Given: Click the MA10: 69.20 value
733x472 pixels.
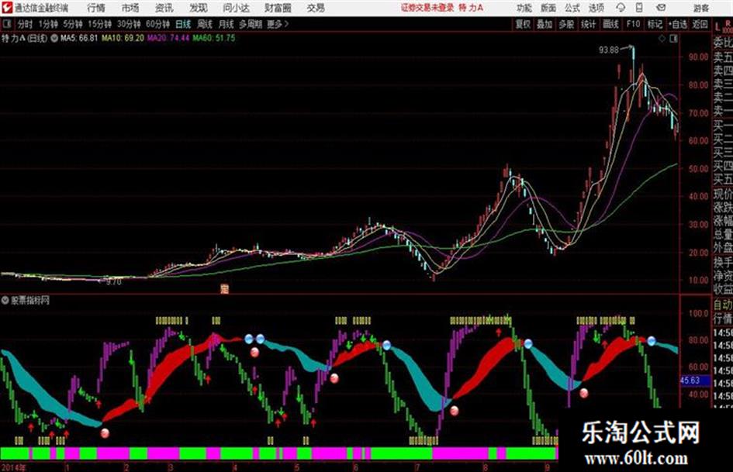Looking at the screenshot, I should [x=123, y=38].
